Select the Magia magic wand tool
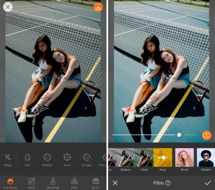The height and width of the screenshot is (190, 215). coord(8,160)
